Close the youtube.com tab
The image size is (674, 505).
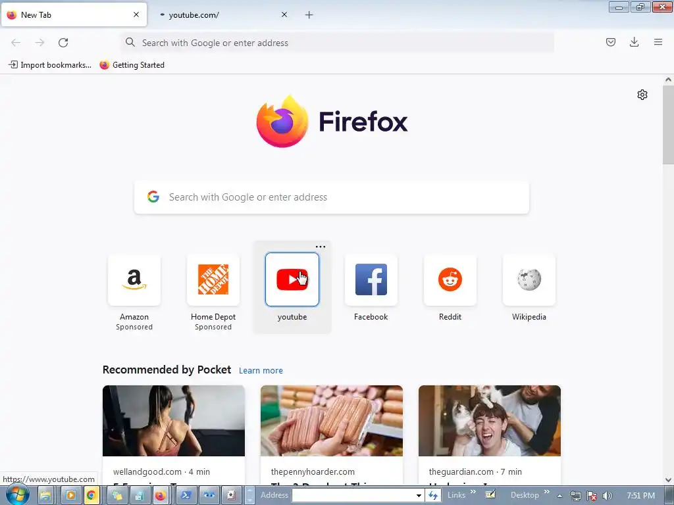point(284,14)
